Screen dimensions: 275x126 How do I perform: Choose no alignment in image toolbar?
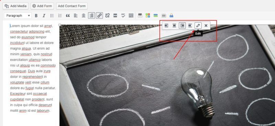tap(190, 26)
